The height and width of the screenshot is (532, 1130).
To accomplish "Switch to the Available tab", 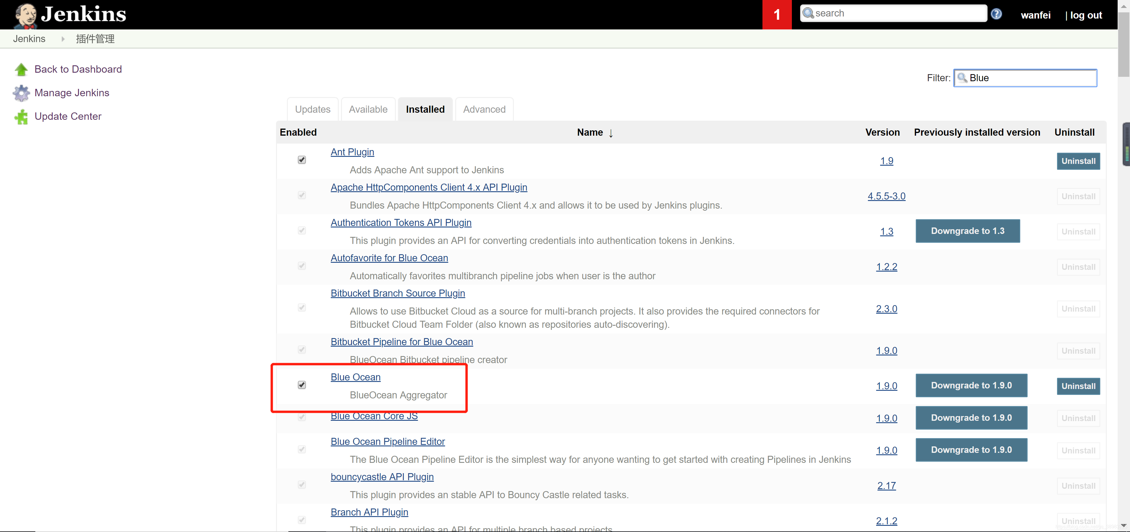I will coord(368,109).
